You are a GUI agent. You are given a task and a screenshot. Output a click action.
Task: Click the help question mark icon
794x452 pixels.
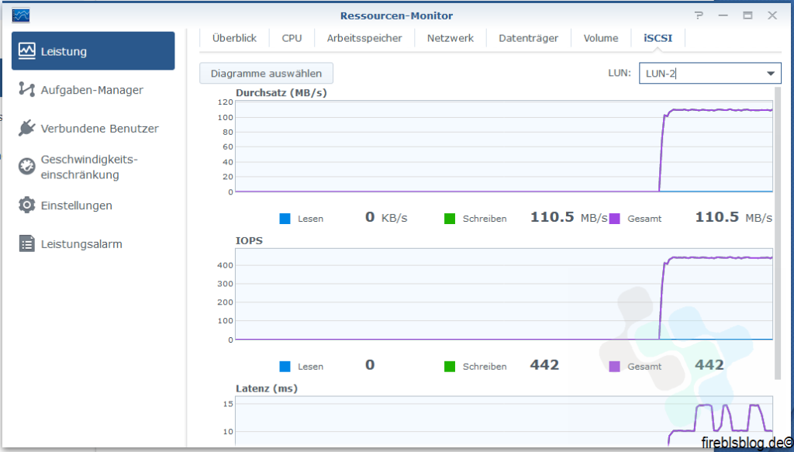pyautogui.click(x=699, y=16)
